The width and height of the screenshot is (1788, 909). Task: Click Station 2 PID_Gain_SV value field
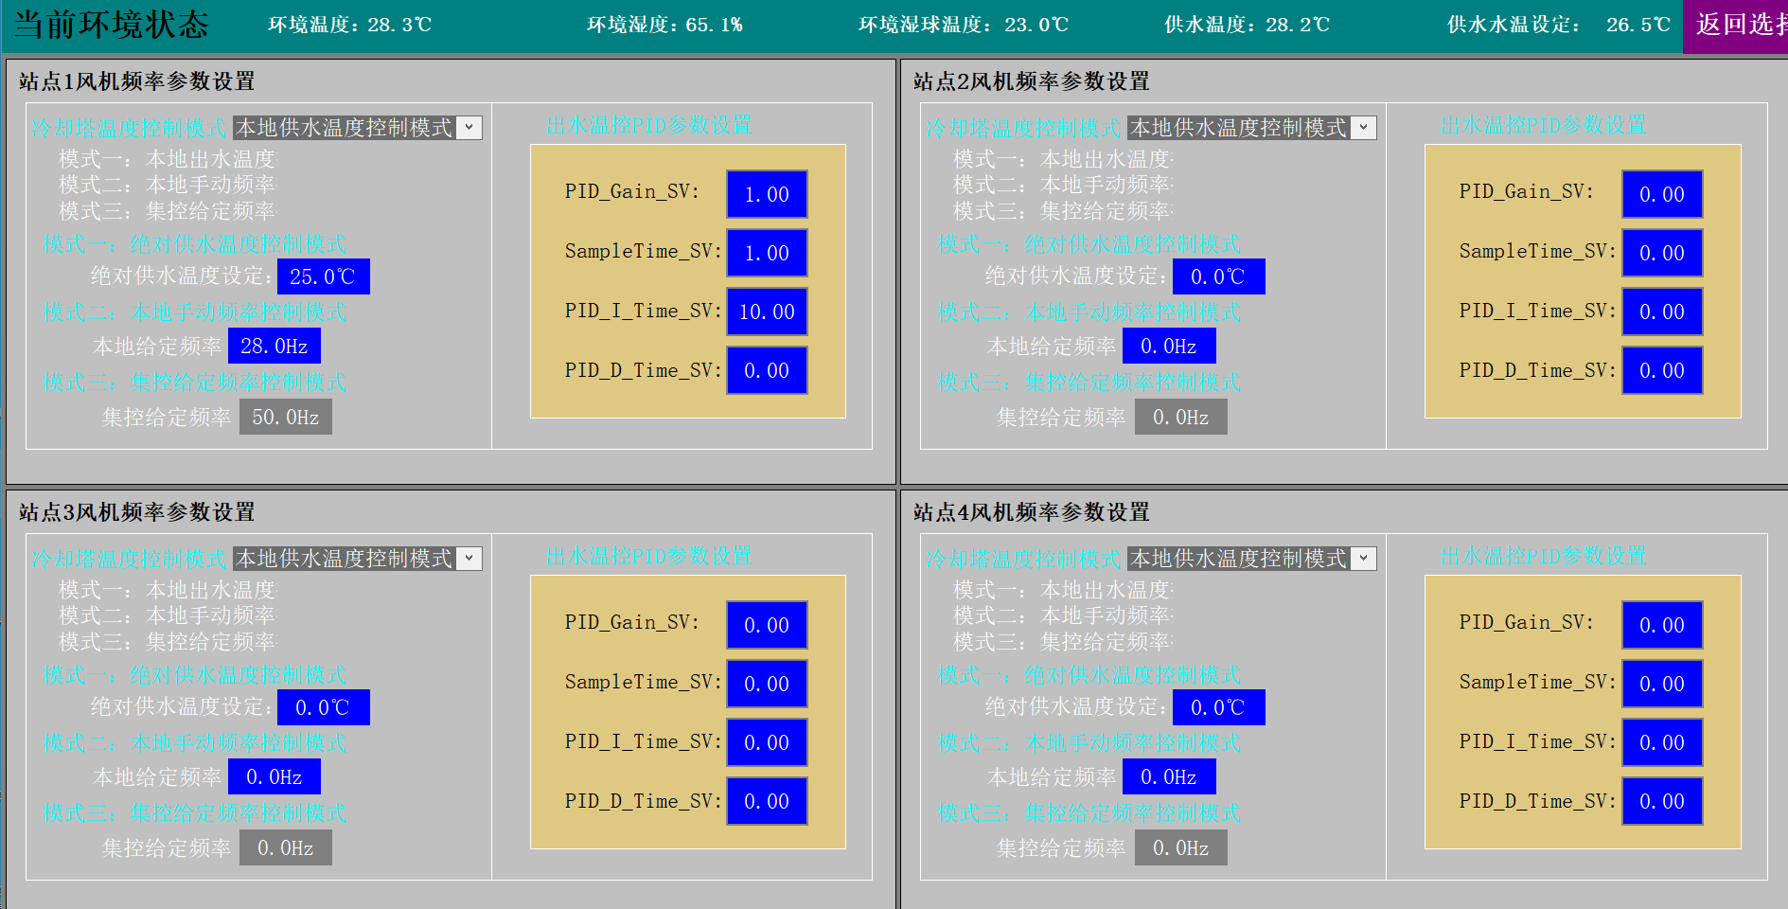pos(1661,194)
